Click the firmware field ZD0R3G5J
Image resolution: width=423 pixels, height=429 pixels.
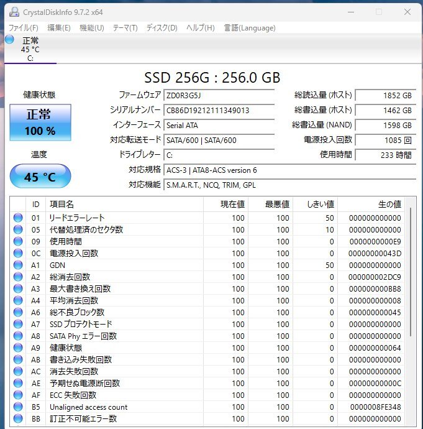pos(219,95)
